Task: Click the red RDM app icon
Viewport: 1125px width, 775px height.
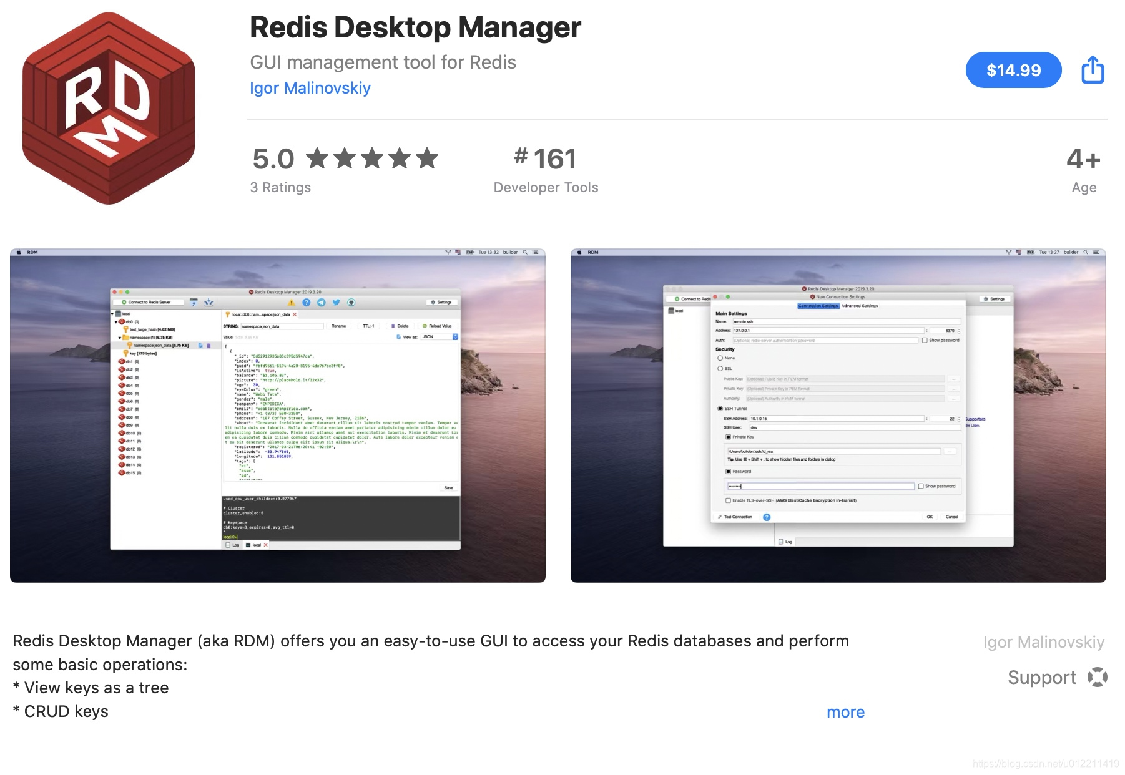Action: [x=109, y=108]
